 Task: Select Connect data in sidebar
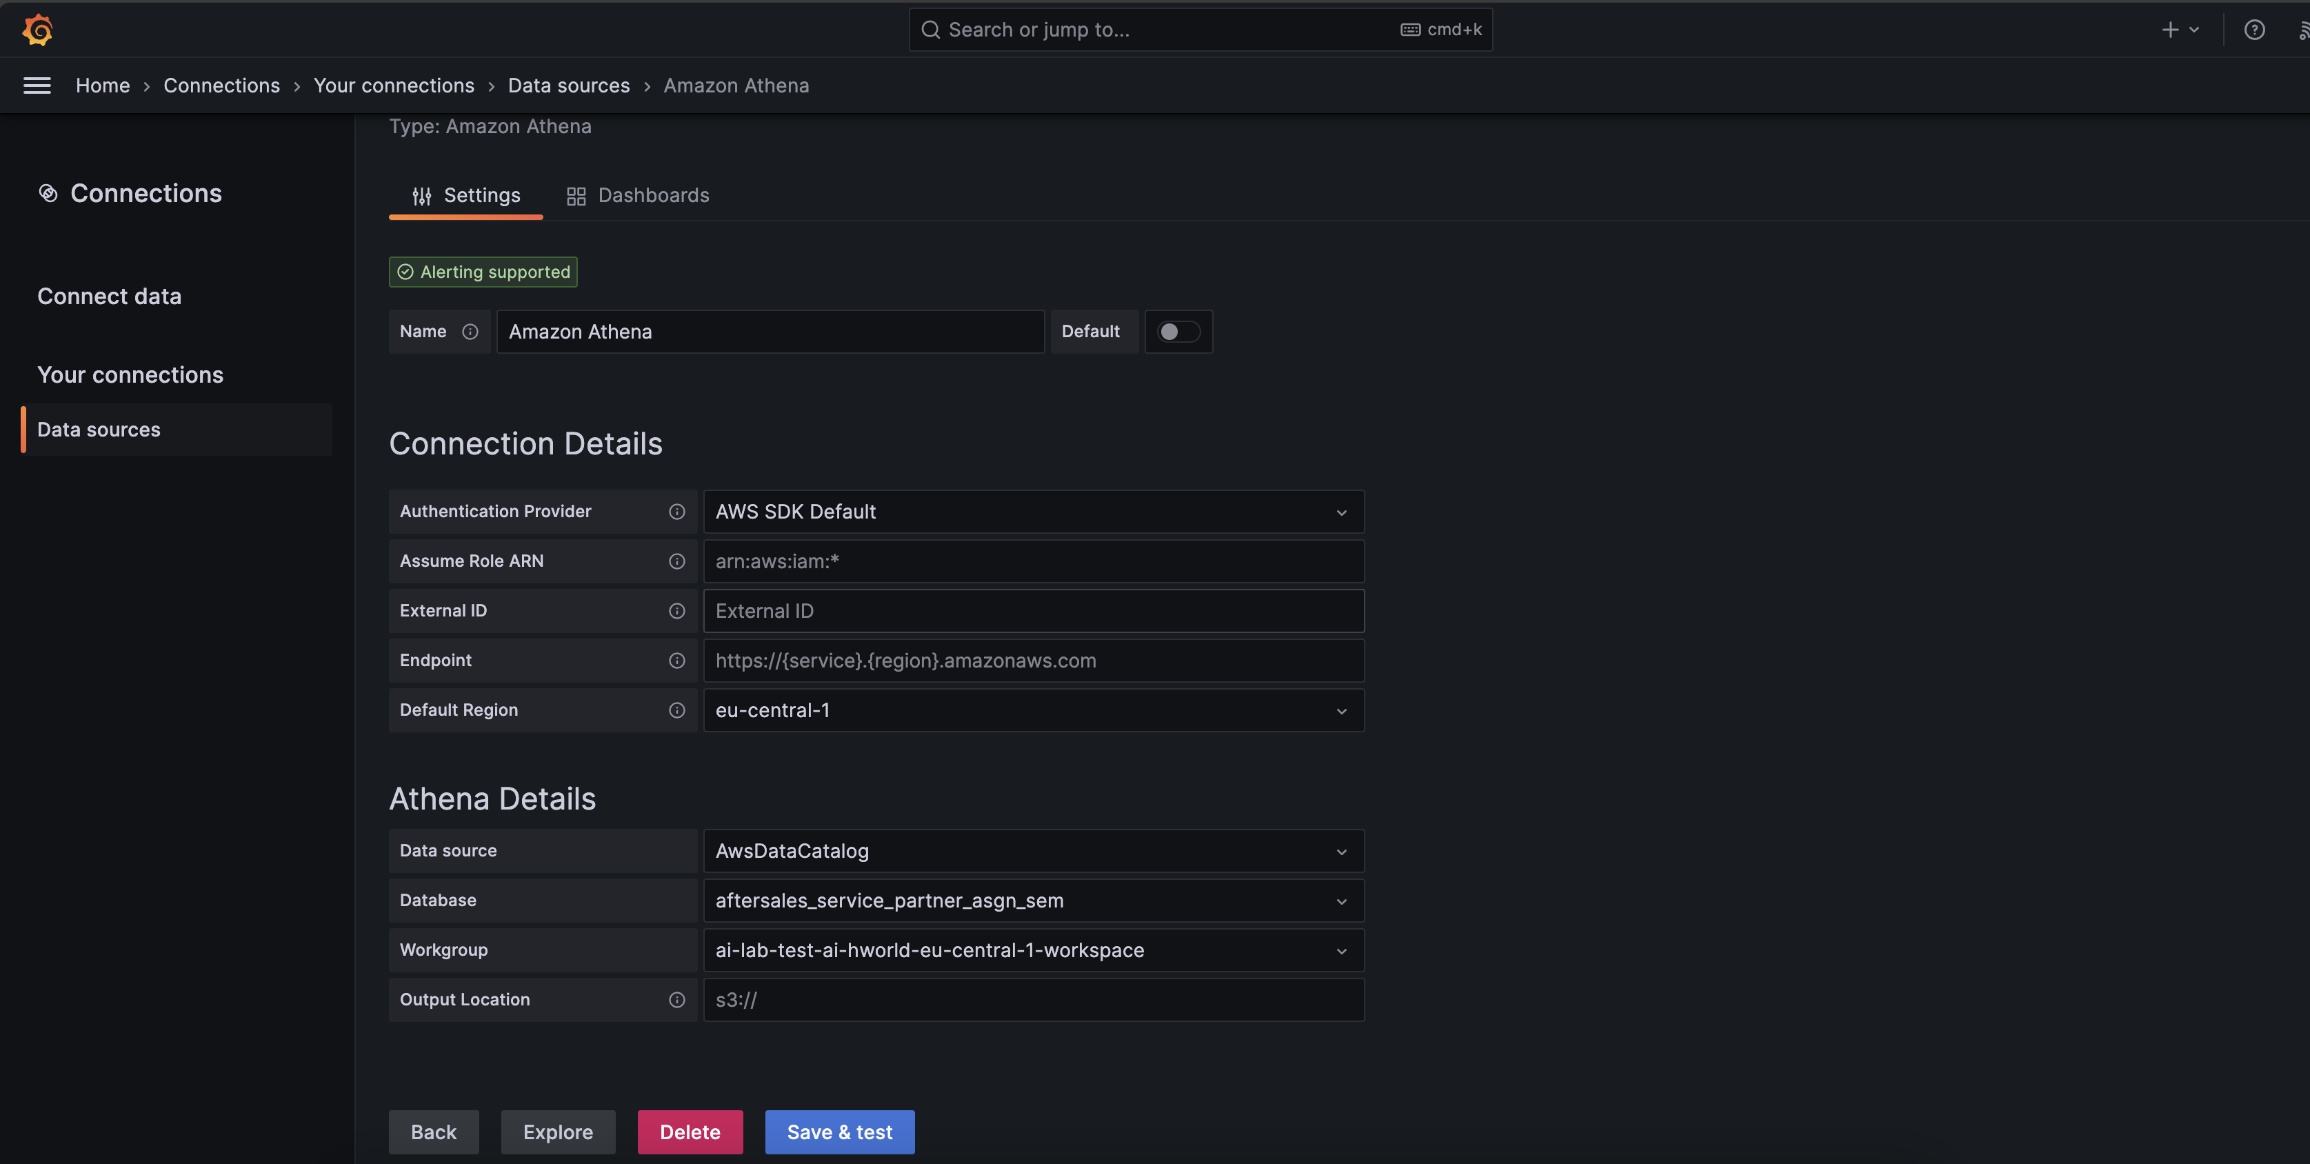click(x=110, y=296)
